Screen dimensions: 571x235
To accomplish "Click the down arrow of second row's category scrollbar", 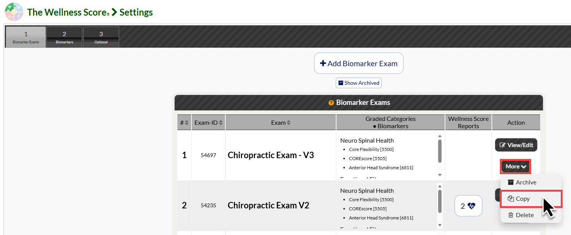I will 440,225.
